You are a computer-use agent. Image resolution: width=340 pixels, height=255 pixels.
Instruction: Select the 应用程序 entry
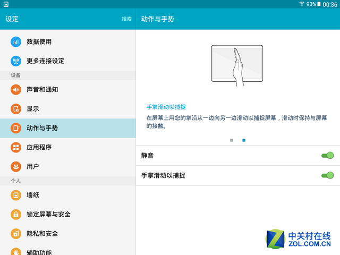[x=68, y=147]
